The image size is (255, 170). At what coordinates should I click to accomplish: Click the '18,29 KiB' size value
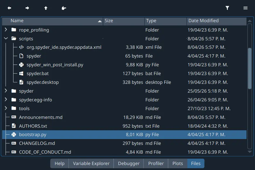pos(133,117)
